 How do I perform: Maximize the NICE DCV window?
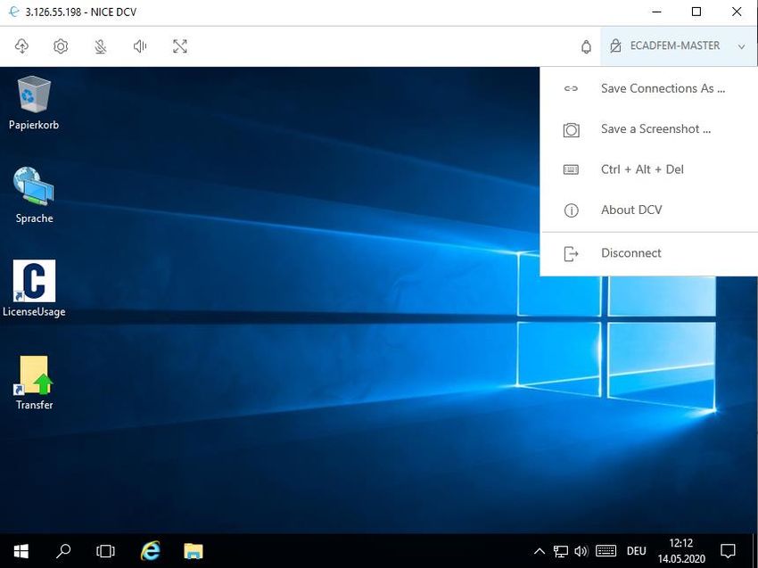(696, 12)
